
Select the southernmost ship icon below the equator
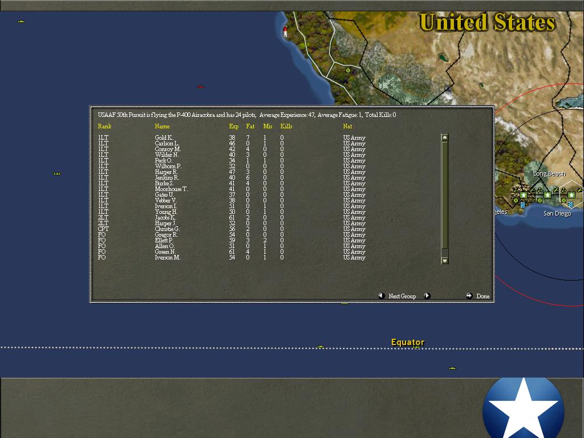point(452,368)
